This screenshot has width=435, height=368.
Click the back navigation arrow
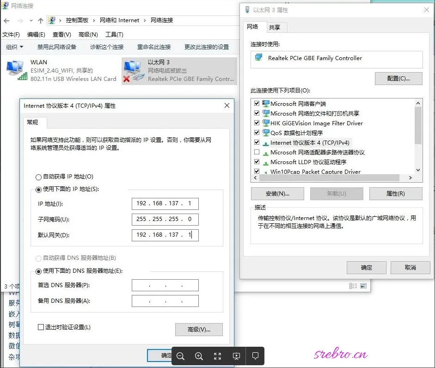tap(7, 20)
